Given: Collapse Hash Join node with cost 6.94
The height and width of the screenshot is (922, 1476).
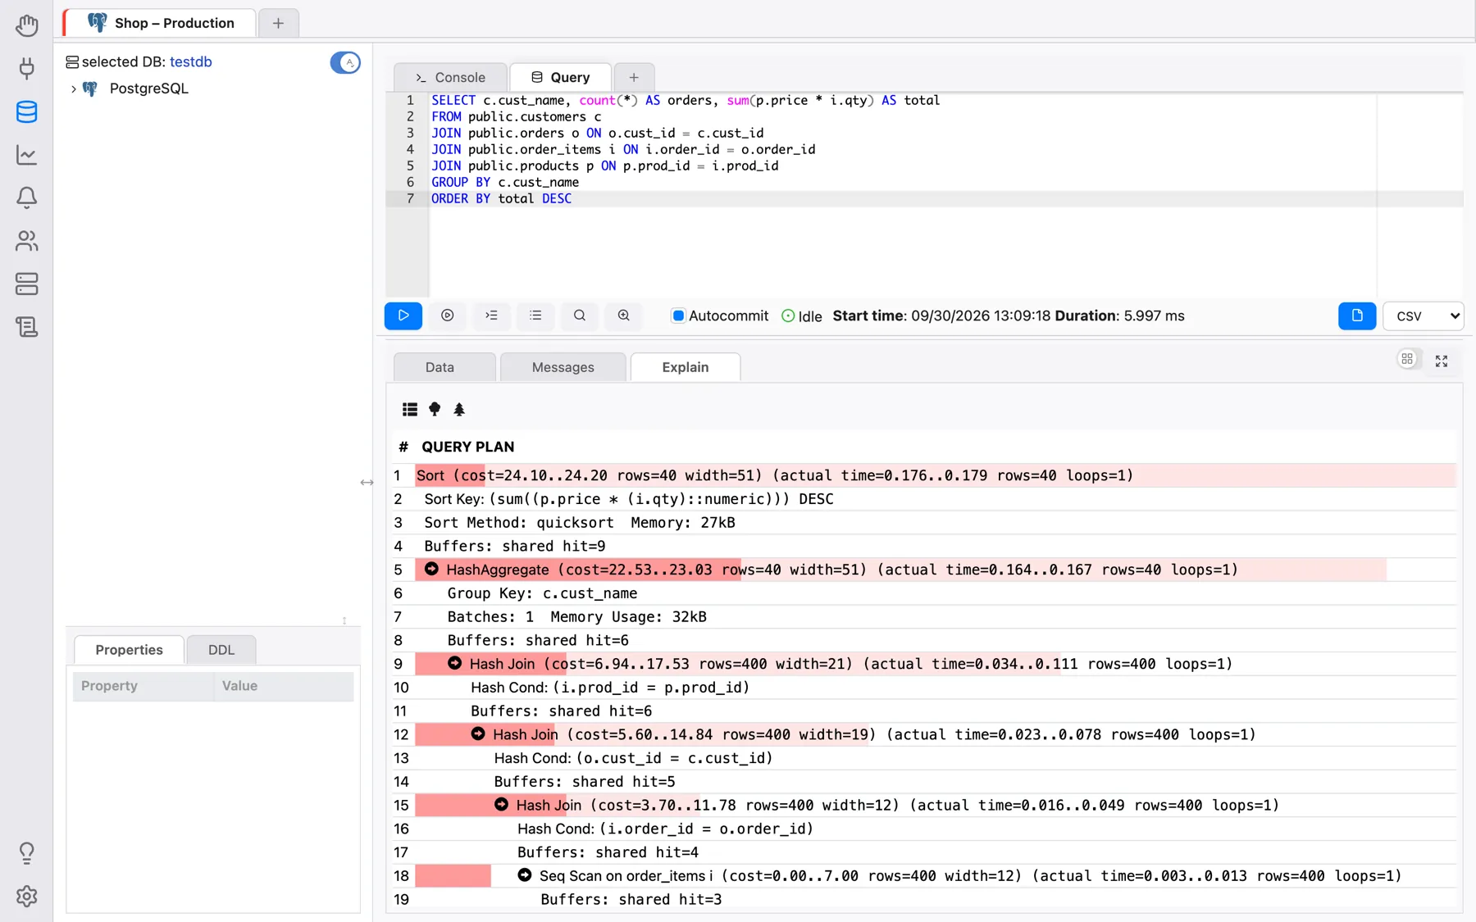Looking at the screenshot, I should point(454,663).
